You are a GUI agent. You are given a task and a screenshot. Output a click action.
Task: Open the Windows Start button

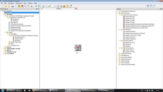coord(3,90)
